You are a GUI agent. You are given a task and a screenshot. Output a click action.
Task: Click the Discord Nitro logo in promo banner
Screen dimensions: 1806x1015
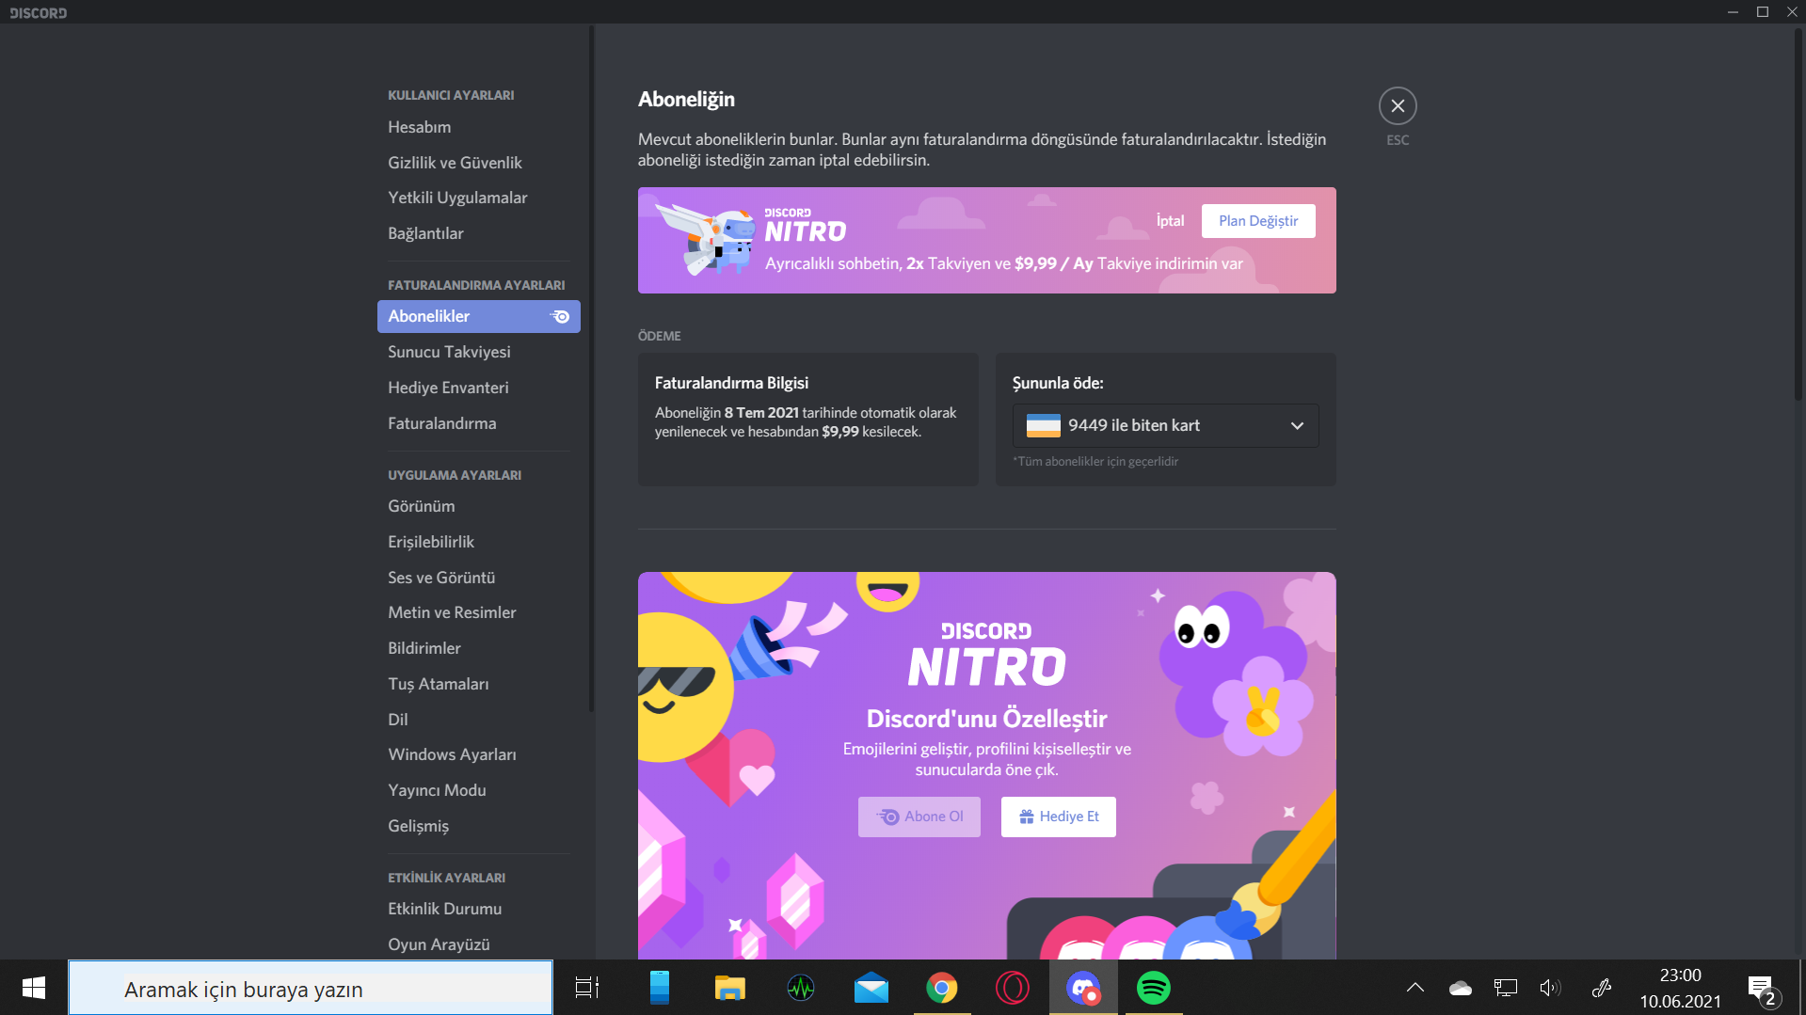[986, 654]
